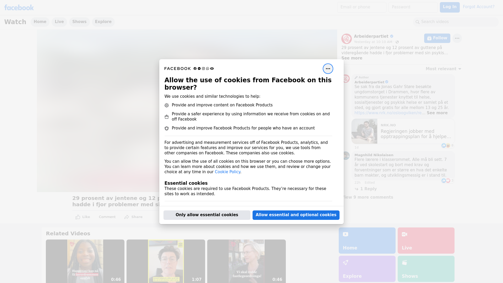Click the reaction icons on Arbeiderpartiet's comment
This screenshot has width=503, height=283.
click(446, 145)
